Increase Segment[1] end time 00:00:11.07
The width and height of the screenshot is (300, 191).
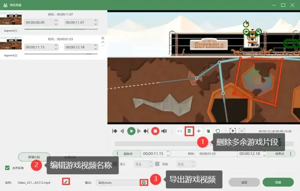[95, 20]
